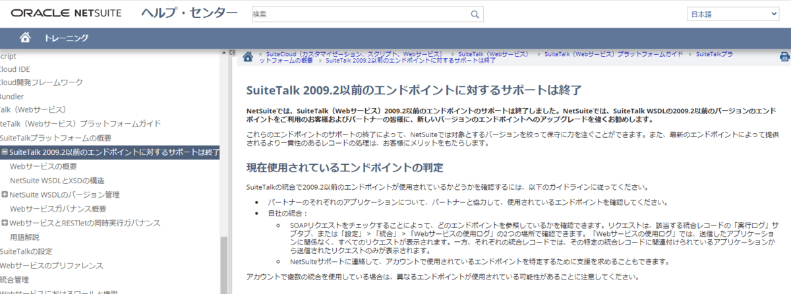Select the cut-off 'cript' tree item

pyautogui.click(x=9, y=56)
